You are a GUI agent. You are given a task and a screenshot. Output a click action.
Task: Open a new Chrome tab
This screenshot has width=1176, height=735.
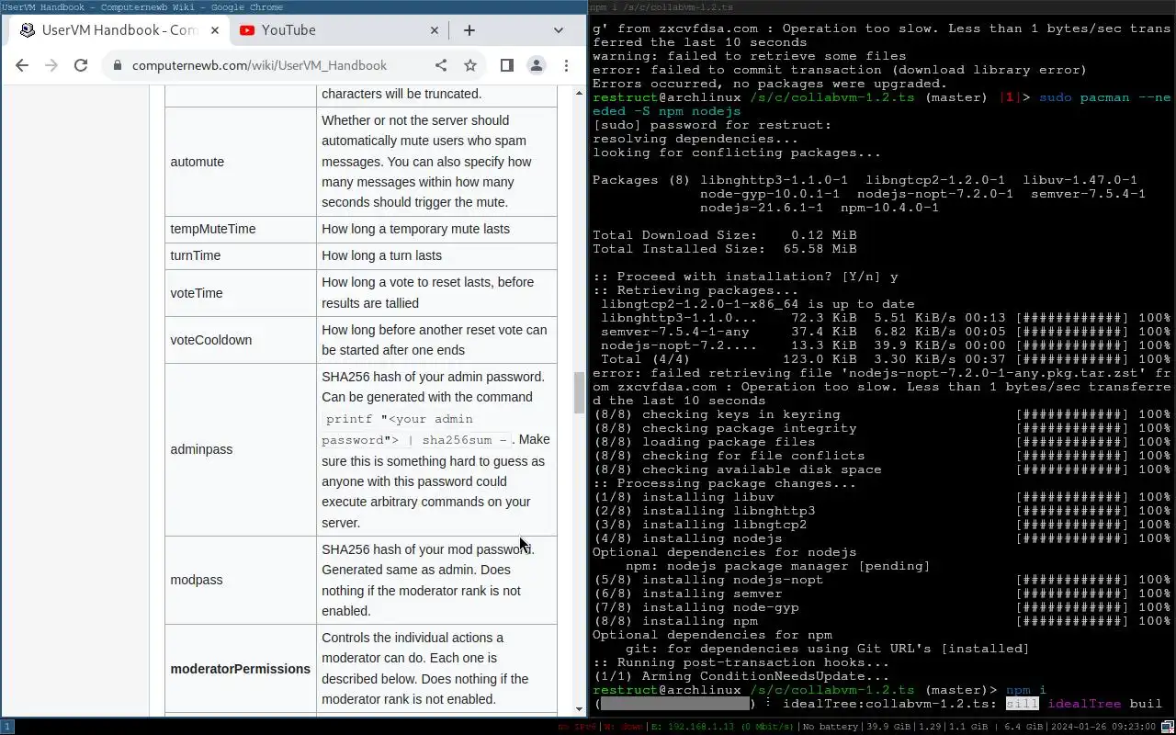tap(469, 30)
